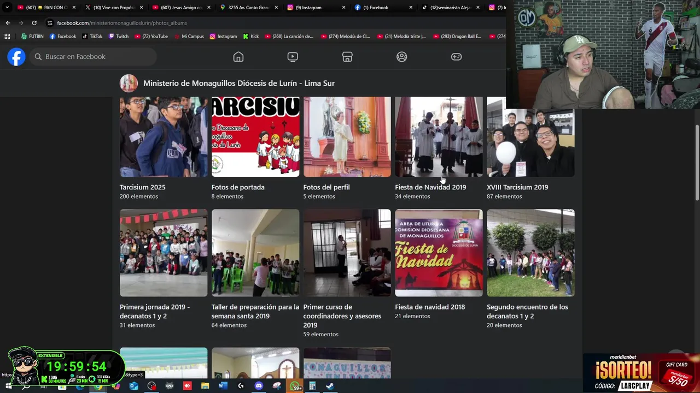Close the (9) Instagram tab
700x393 pixels.
point(343,8)
